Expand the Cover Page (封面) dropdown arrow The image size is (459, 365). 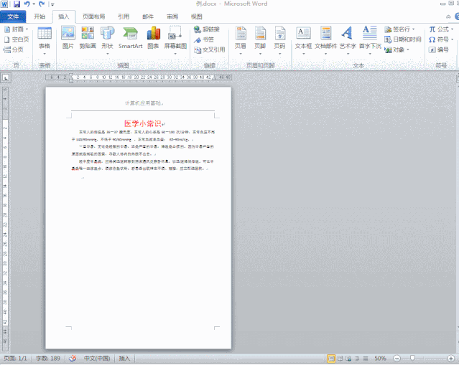coord(27,29)
